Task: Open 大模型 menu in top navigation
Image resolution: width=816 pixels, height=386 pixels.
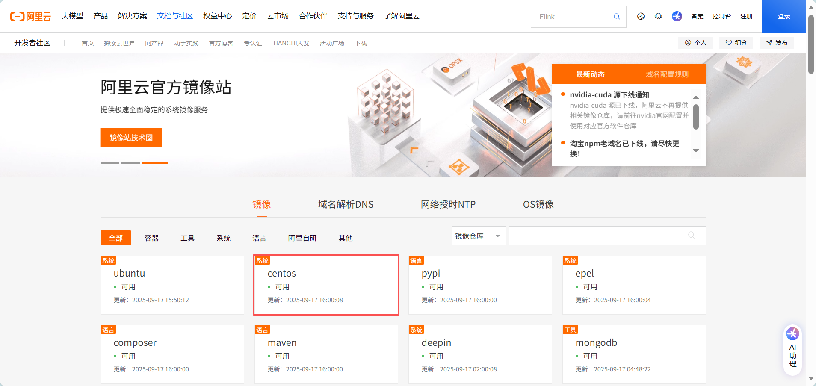Action: click(72, 16)
